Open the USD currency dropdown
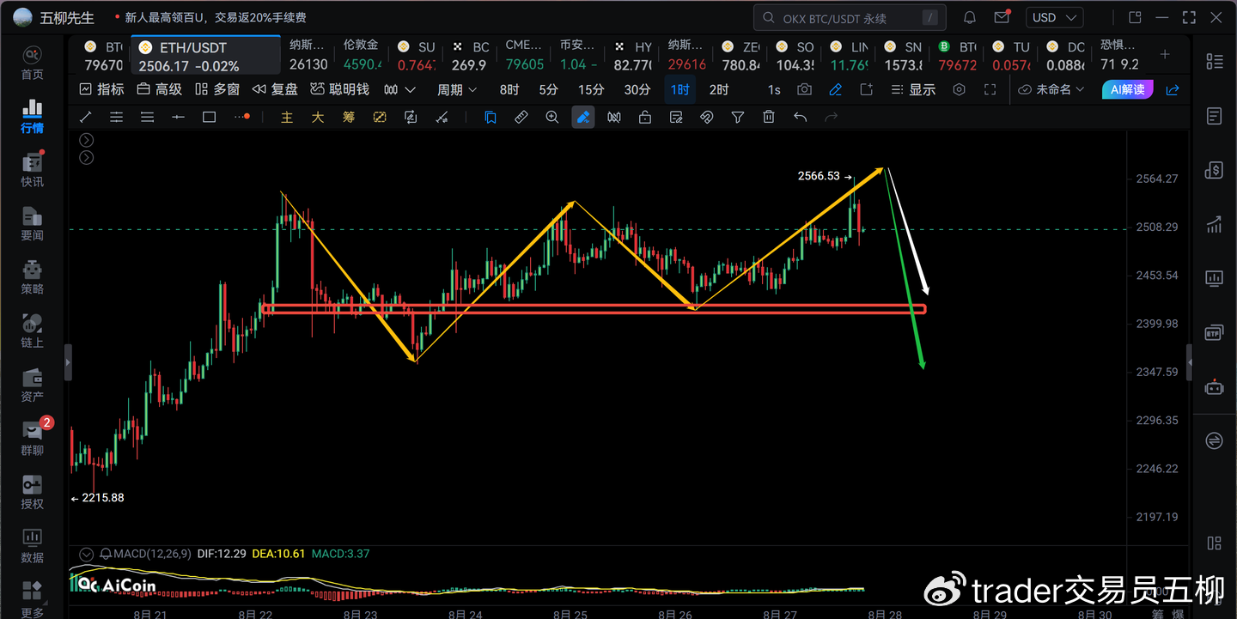Image resolution: width=1237 pixels, height=619 pixels. [x=1056, y=17]
